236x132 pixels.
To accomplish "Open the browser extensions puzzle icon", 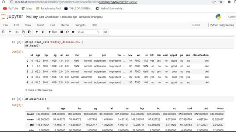I will coord(229,2).
